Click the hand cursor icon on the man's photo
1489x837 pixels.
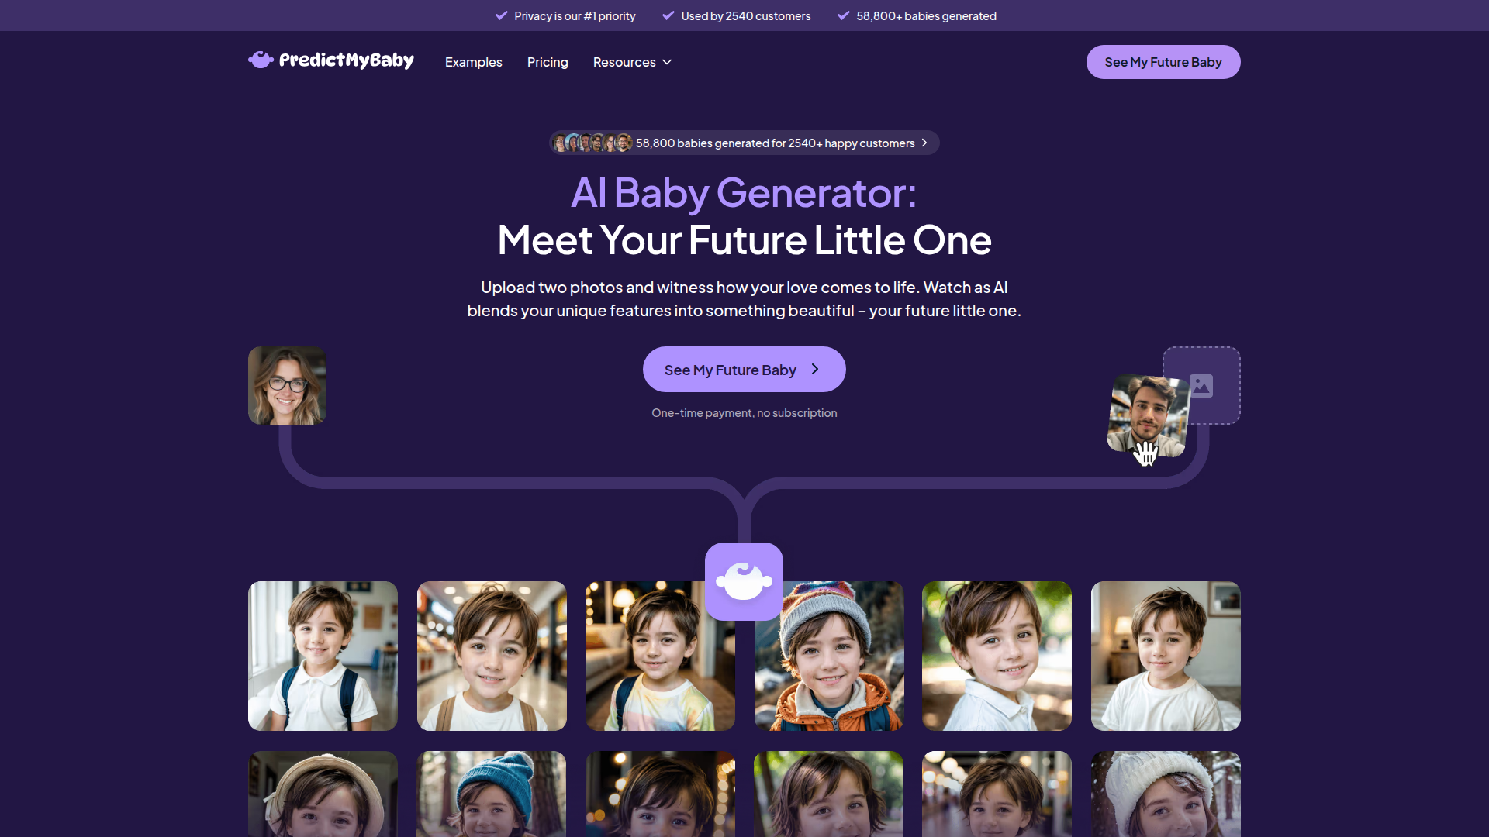[x=1146, y=453]
